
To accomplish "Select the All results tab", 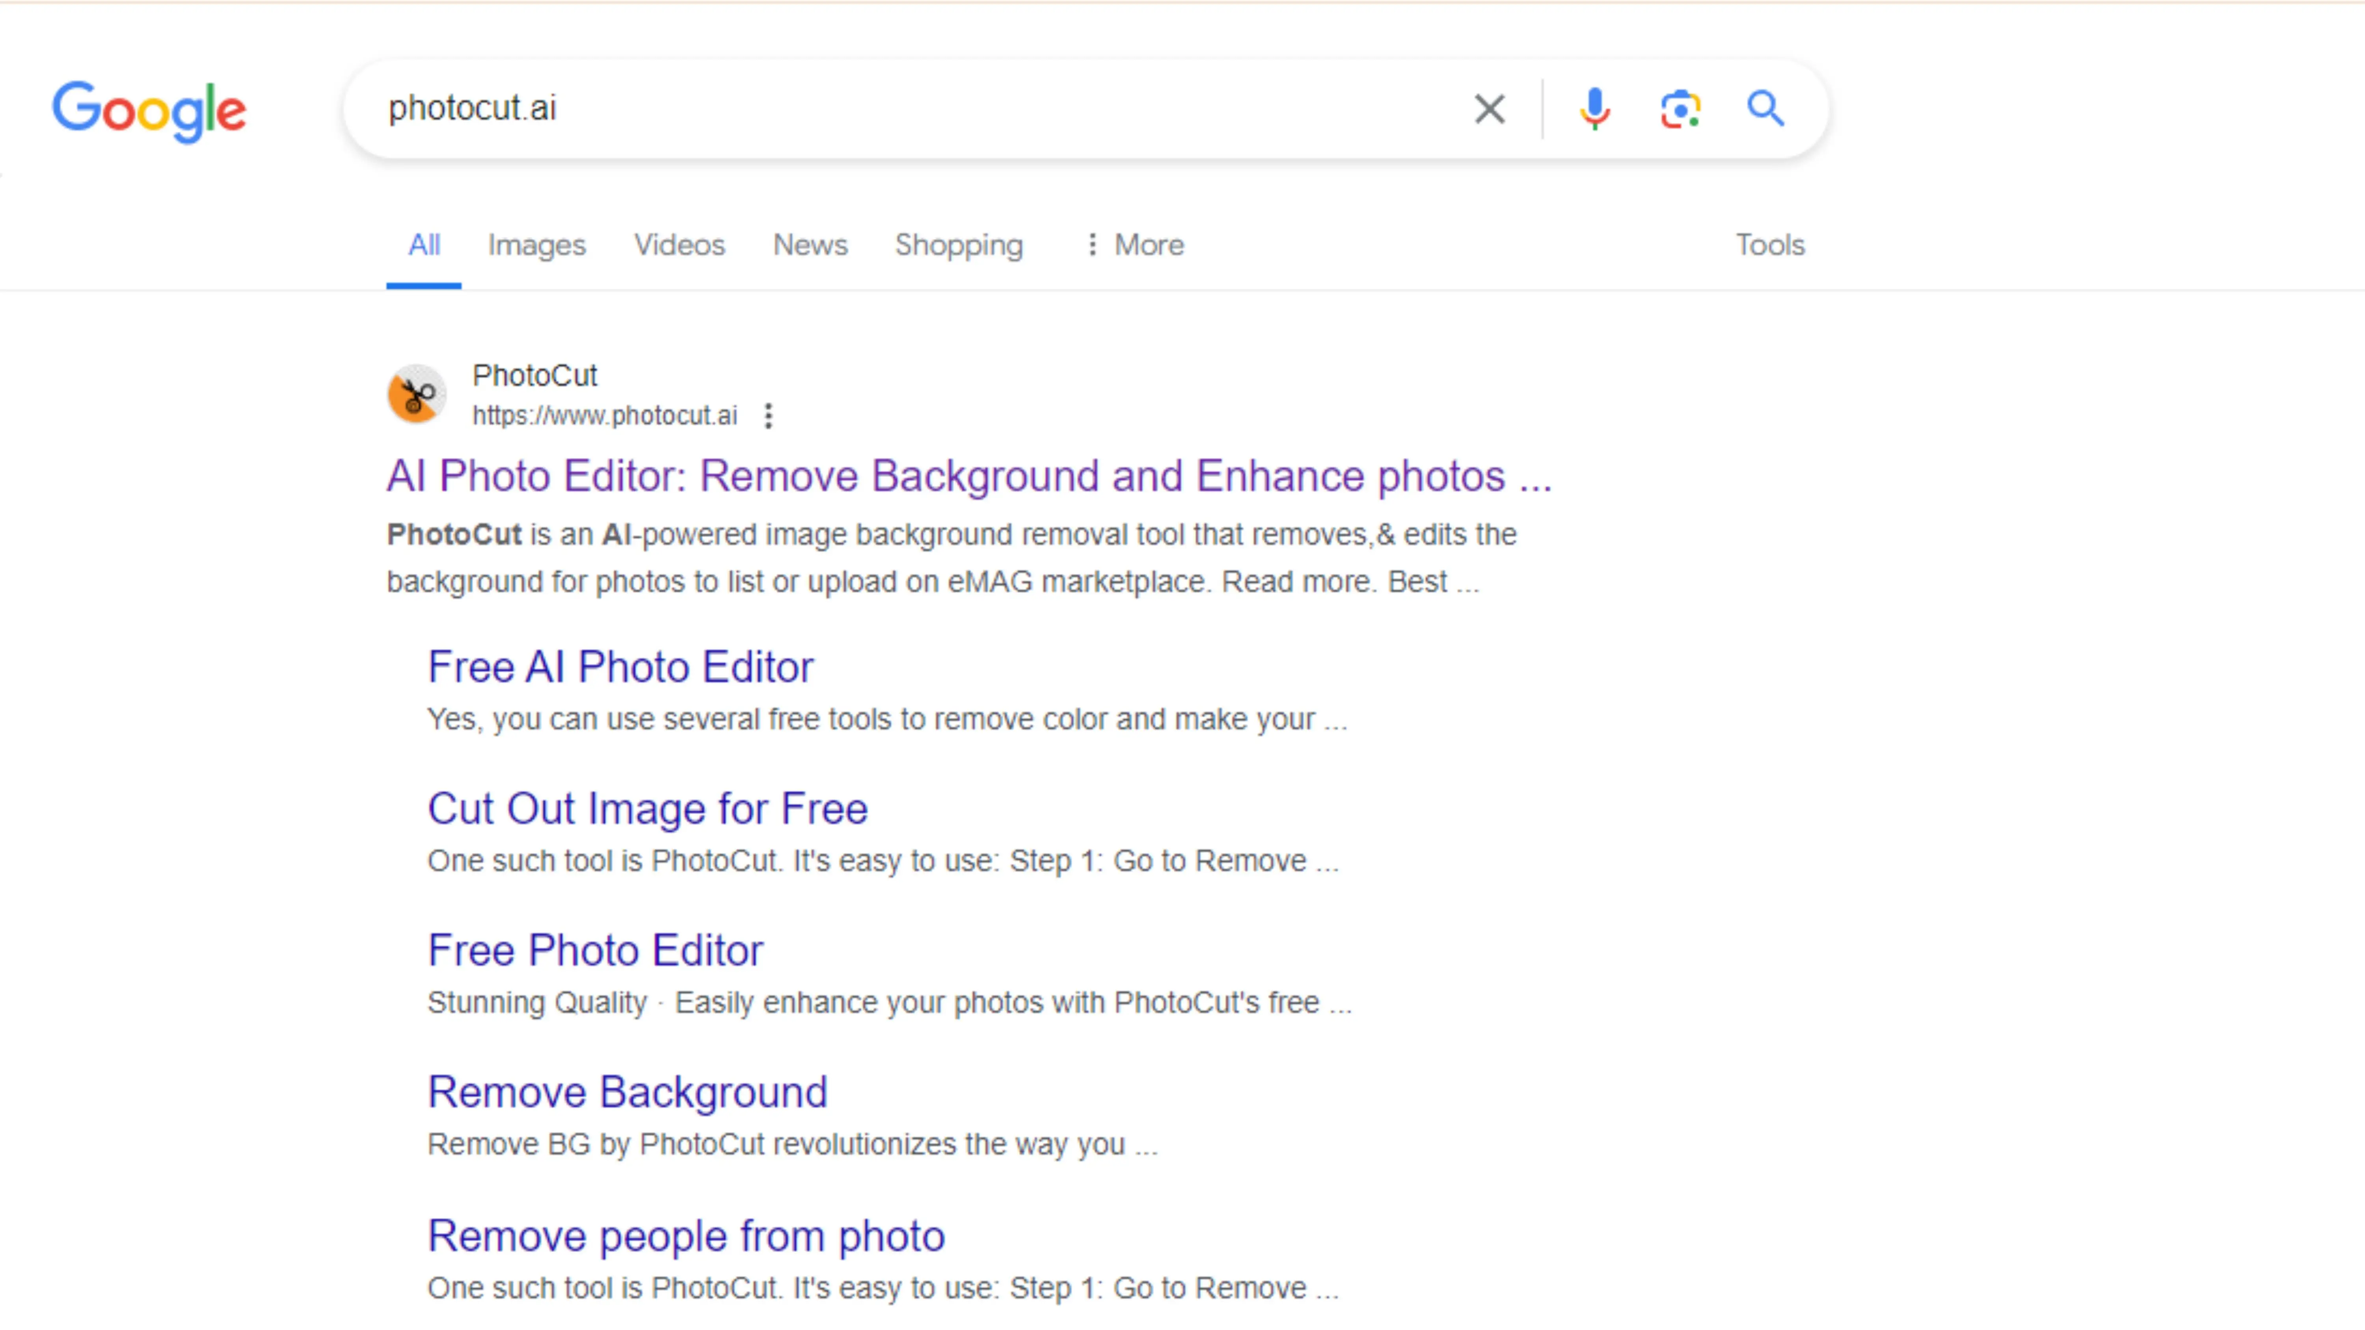I will point(424,245).
